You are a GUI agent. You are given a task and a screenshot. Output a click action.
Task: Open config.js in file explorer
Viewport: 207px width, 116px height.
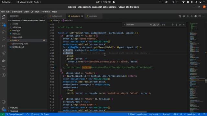click(x=16, y=31)
